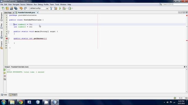Maximize the editor window icon

[x=187, y=12]
